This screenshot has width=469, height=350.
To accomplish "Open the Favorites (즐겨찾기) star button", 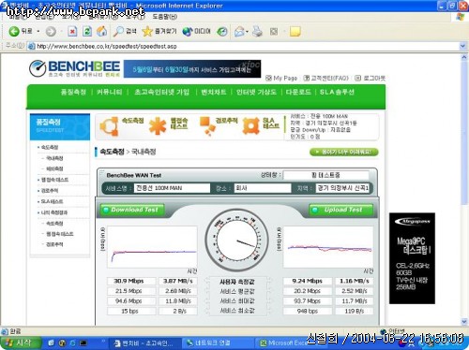I will coord(159,31).
